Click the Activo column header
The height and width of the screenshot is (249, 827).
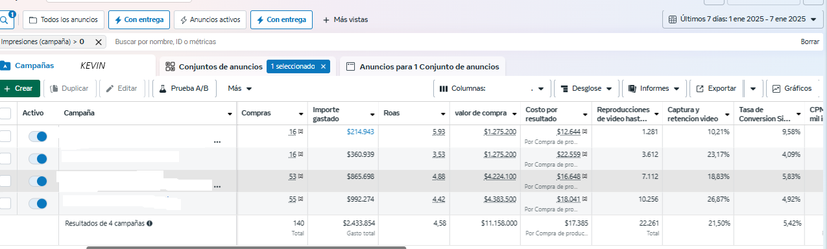(x=33, y=113)
